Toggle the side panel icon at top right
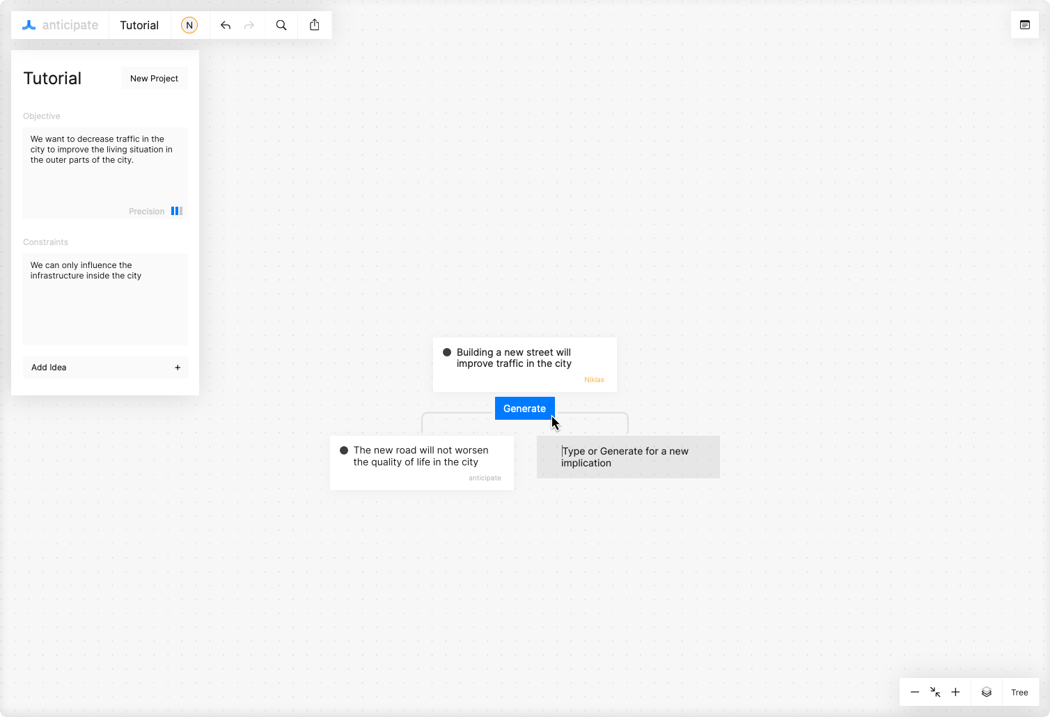Image resolution: width=1050 pixels, height=717 pixels. 1025,25
